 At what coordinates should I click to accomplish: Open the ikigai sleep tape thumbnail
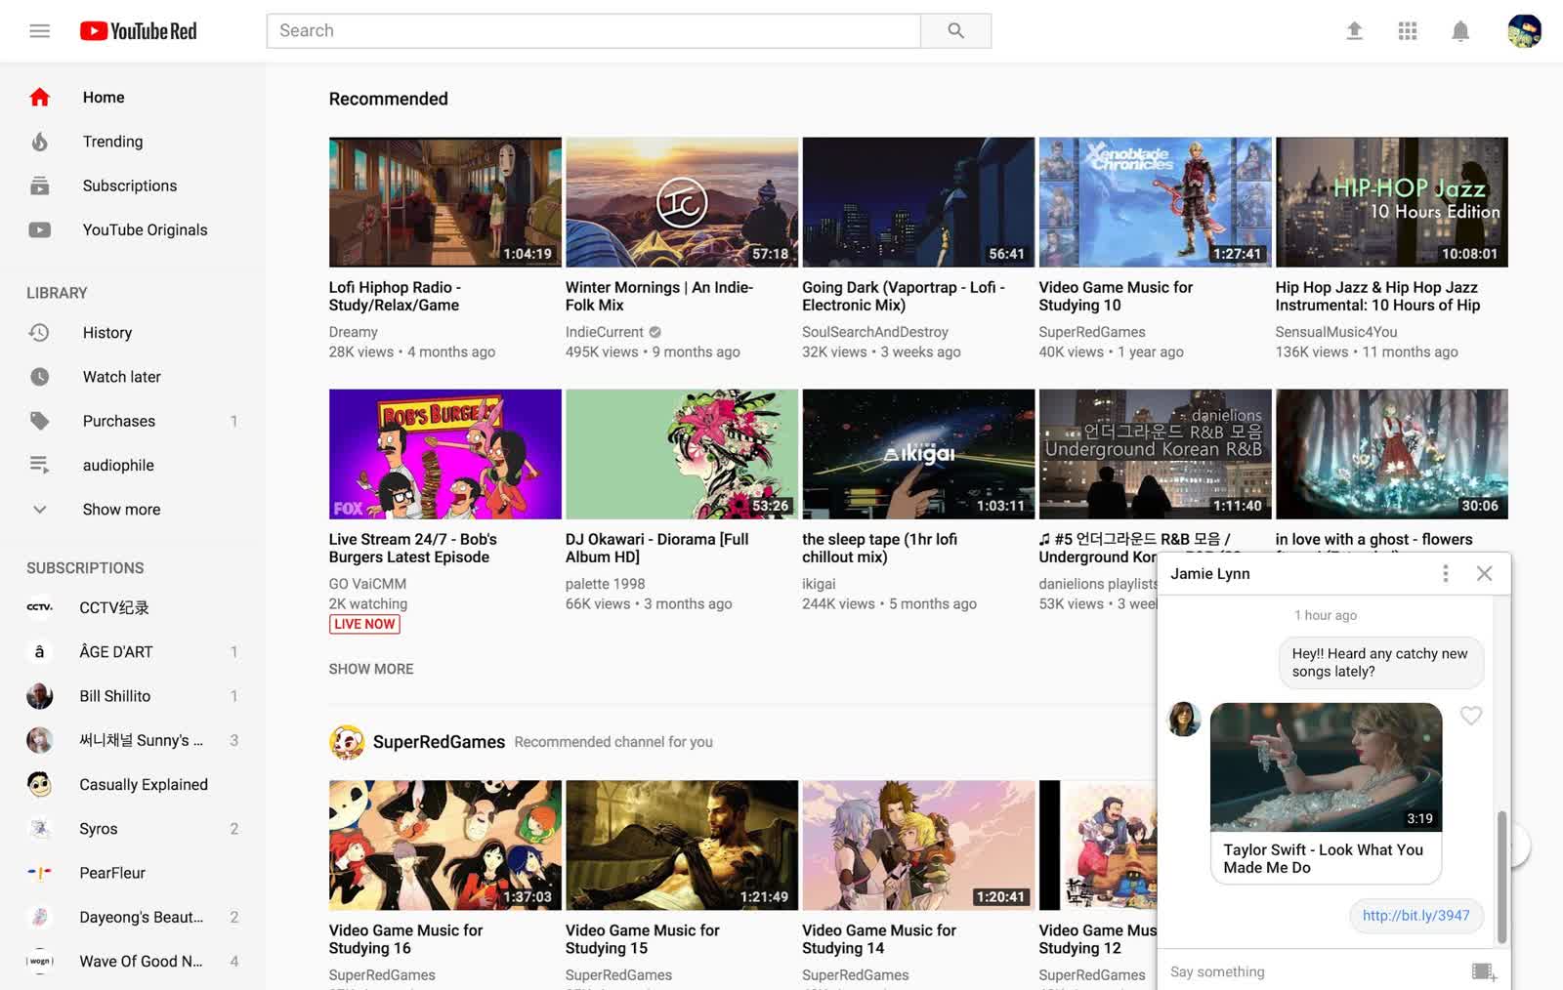point(918,454)
